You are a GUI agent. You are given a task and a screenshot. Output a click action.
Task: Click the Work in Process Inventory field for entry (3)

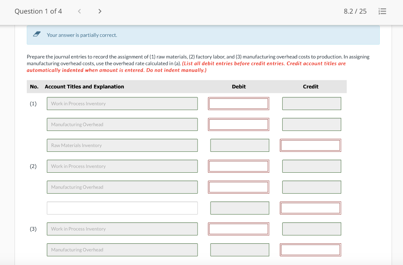point(122,229)
